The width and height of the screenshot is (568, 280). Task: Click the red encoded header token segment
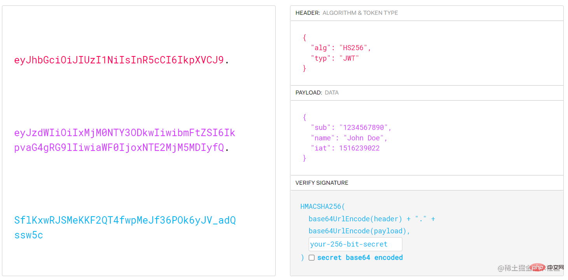pyautogui.click(x=119, y=60)
